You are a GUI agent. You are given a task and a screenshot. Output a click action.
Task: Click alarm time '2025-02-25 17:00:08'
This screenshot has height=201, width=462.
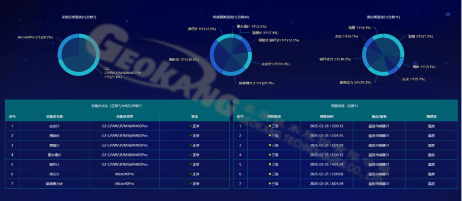327,174
